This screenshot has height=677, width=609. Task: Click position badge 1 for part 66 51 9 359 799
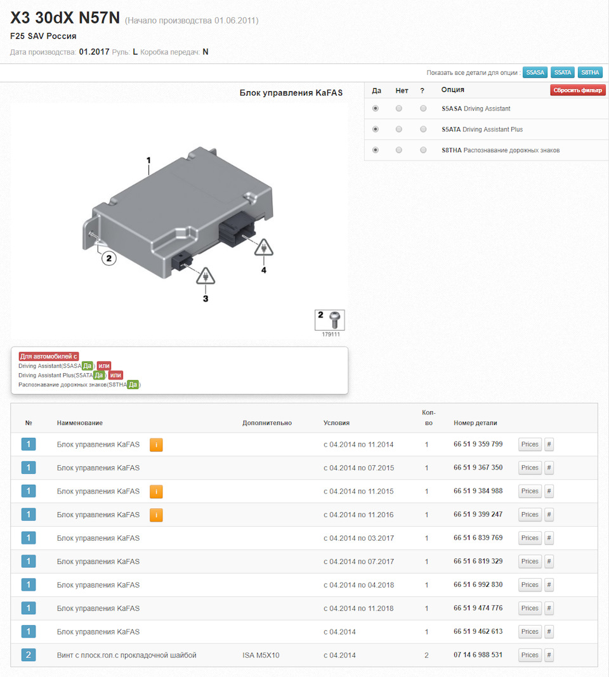[29, 444]
